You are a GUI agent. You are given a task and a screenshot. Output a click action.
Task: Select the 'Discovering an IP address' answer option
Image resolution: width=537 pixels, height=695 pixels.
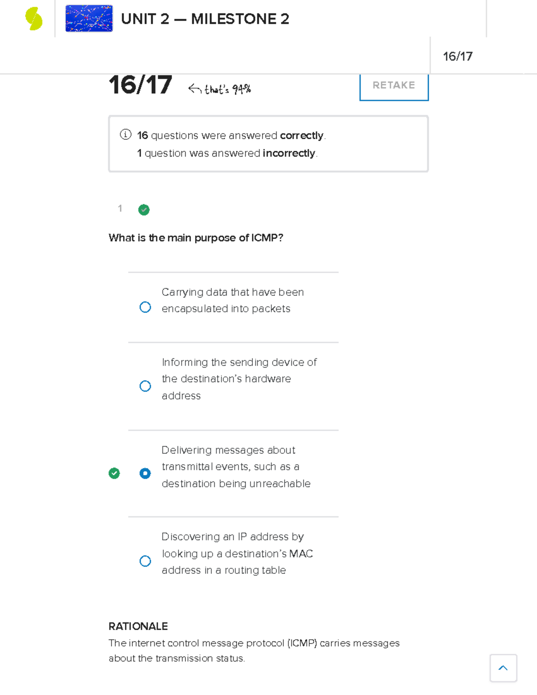pyautogui.click(x=145, y=561)
